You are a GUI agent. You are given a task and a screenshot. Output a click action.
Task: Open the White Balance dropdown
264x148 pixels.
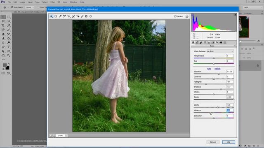[x=220, y=51]
